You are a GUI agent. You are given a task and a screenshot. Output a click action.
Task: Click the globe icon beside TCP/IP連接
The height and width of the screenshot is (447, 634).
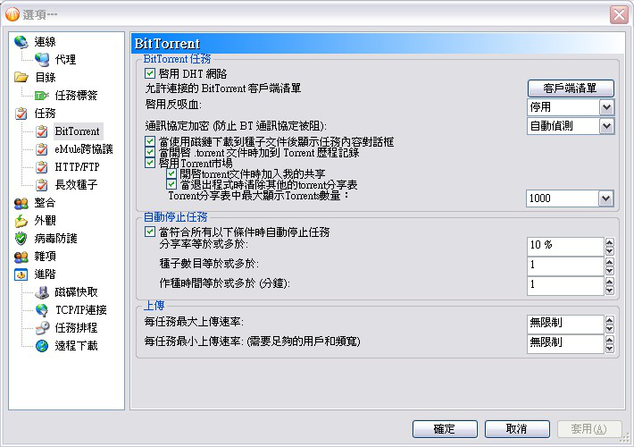pyautogui.click(x=42, y=310)
